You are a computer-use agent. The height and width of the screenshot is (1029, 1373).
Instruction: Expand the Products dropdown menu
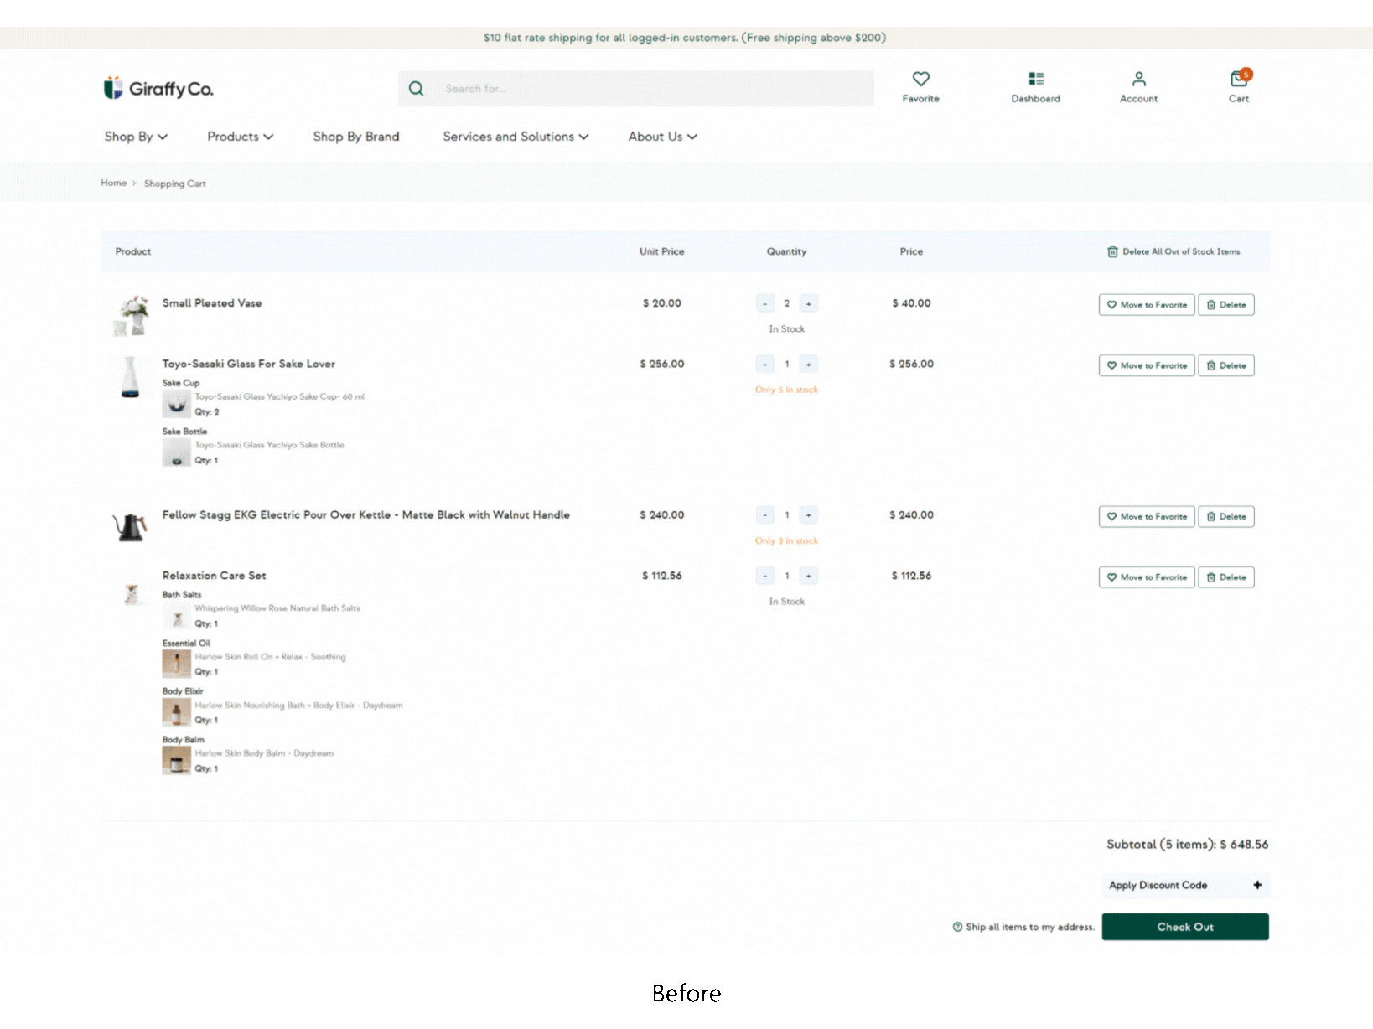[241, 137]
